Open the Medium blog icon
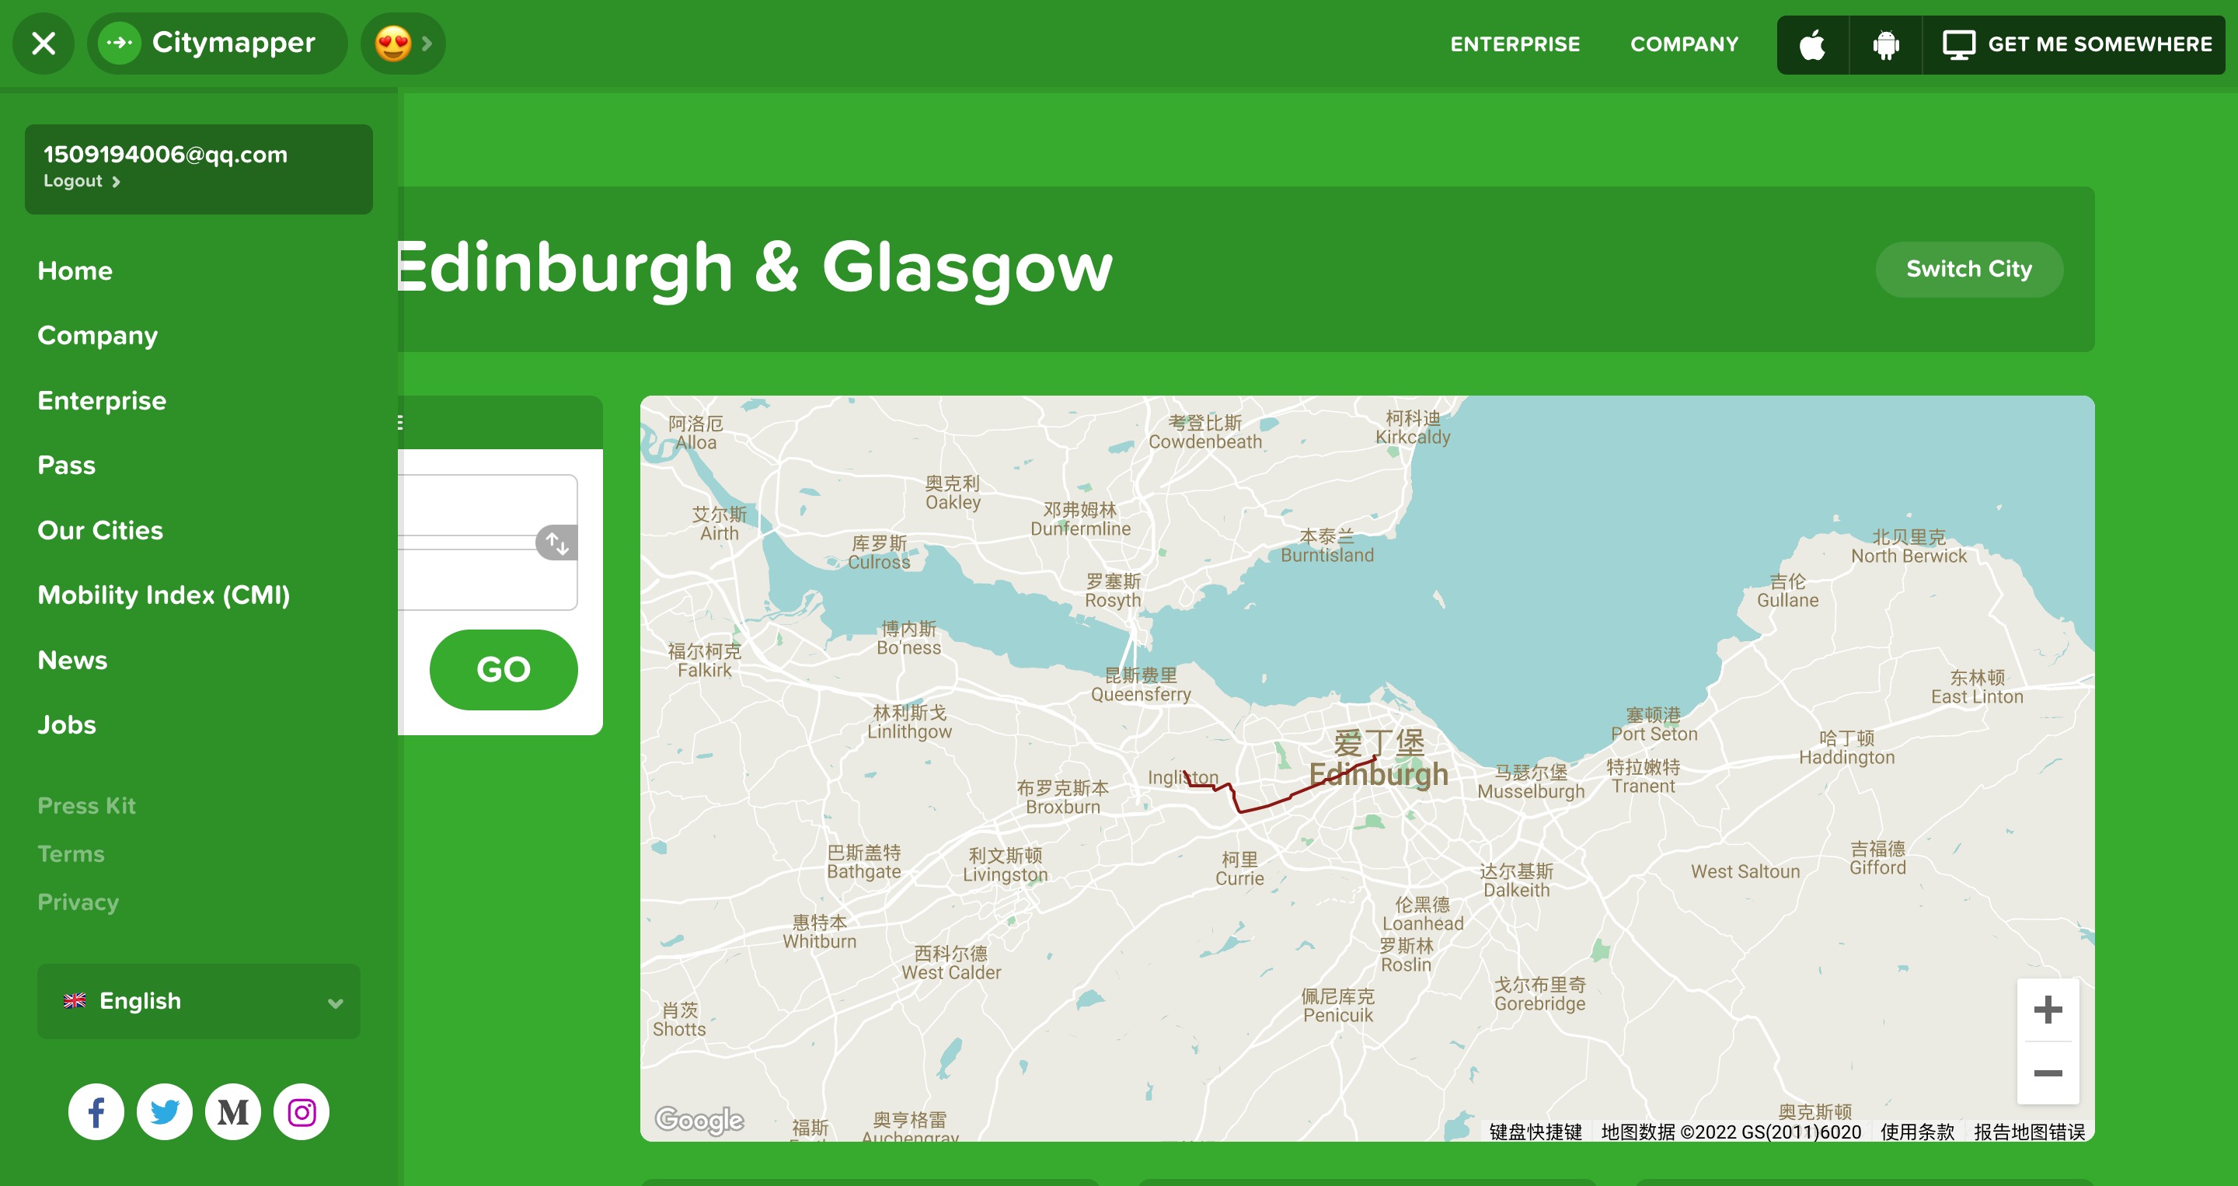2238x1186 pixels. [233, 1111]
